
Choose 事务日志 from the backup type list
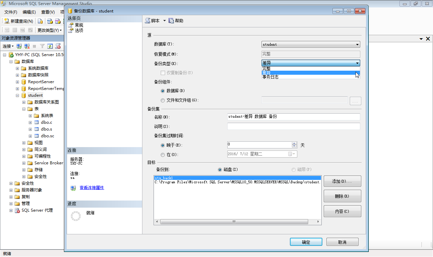pyautogui.click(x=311, y=77)
